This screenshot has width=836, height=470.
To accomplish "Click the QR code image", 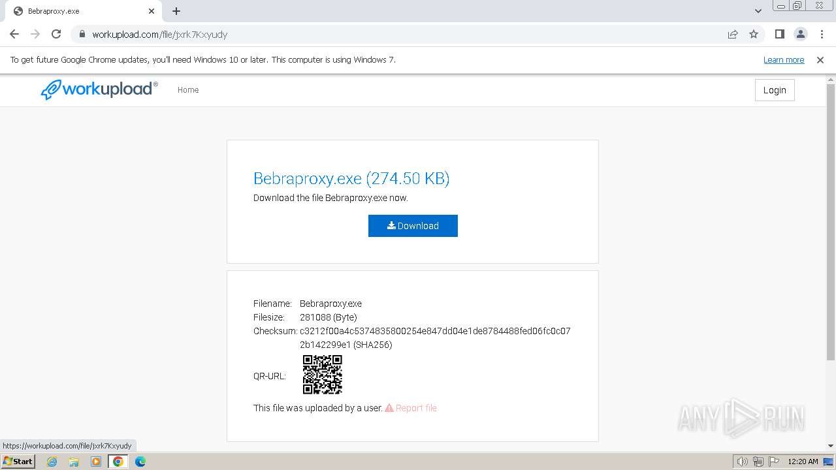I will 323,375.
